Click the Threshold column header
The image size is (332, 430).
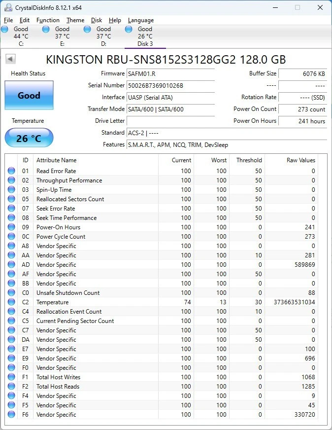click(247, 160)
